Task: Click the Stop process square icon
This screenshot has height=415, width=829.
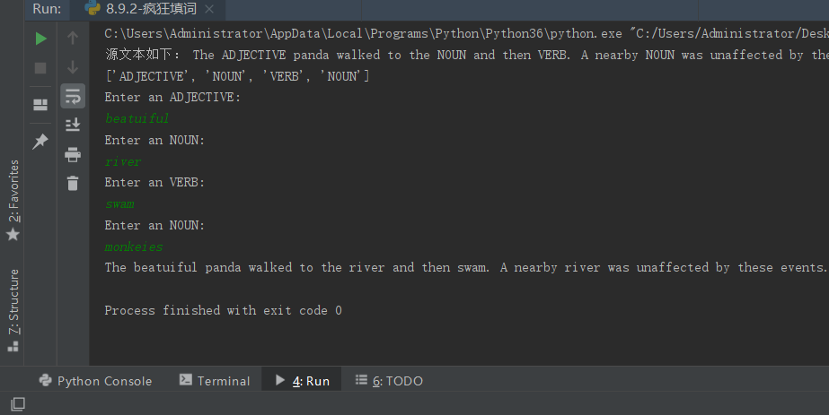Action: click(40, 68)
